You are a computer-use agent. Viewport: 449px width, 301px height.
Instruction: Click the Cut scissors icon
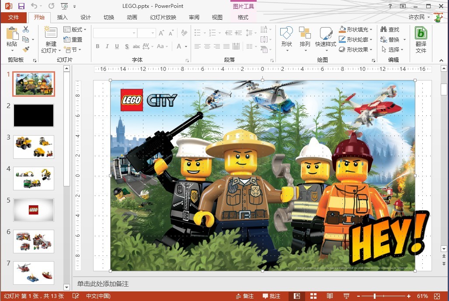tap(26, 29)
